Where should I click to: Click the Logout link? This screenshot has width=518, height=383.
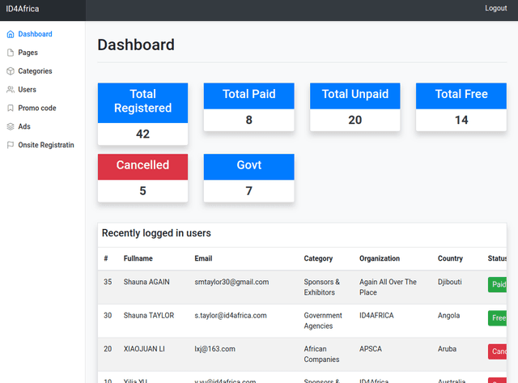495,8
